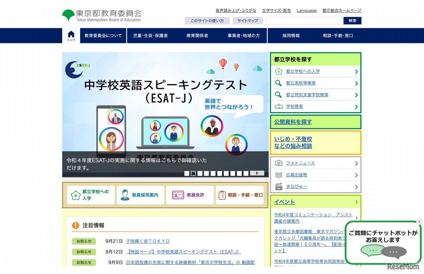The height and width of the screenshot is (274, 424).
Task: Click the clapperboard icon beside まなびゅ〜
Action: (x=279, y=187)
